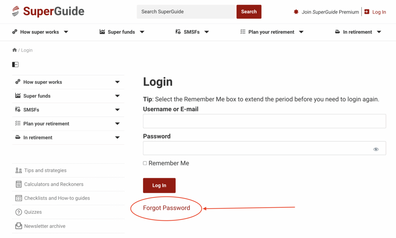Click gears icon beside sidebar How super works

[18, 82]
